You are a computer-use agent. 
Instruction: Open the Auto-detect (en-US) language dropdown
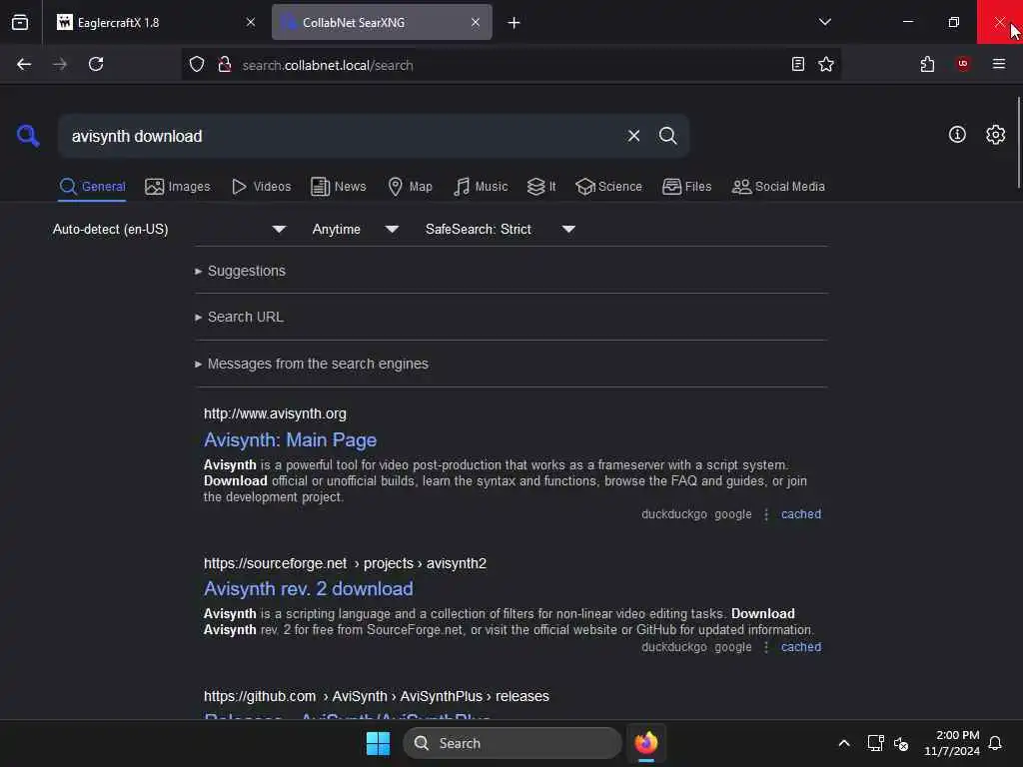(x=170, y=229)
